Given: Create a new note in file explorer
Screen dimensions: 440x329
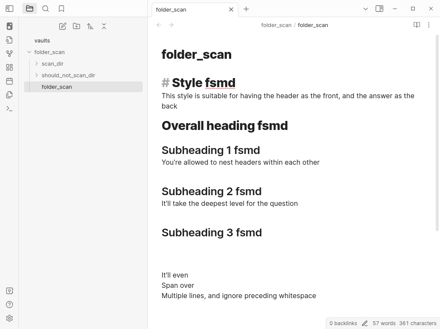Looking at the screenshot, I should click(x=63, y=26).
